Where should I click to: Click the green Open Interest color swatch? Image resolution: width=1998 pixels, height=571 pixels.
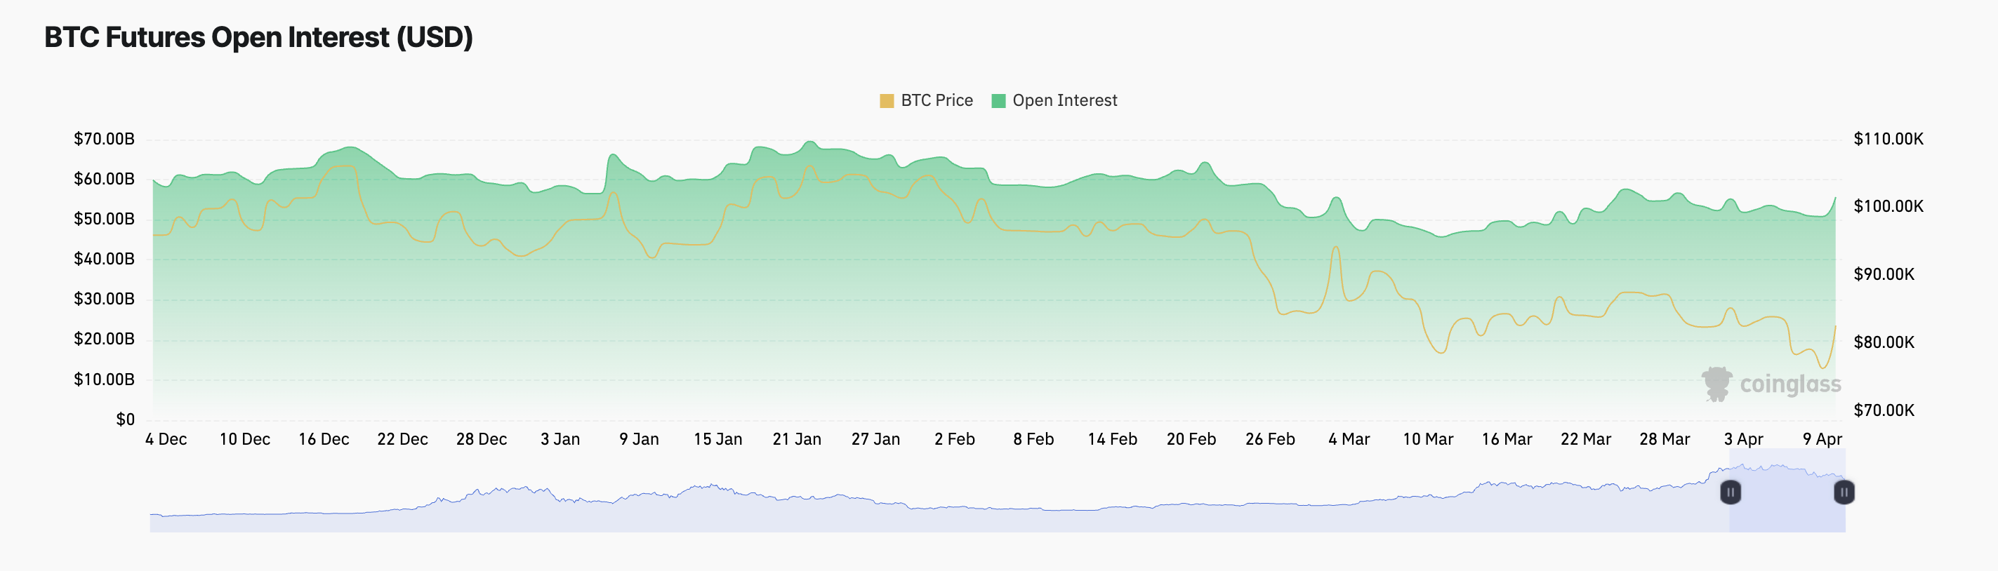point(998,101)
